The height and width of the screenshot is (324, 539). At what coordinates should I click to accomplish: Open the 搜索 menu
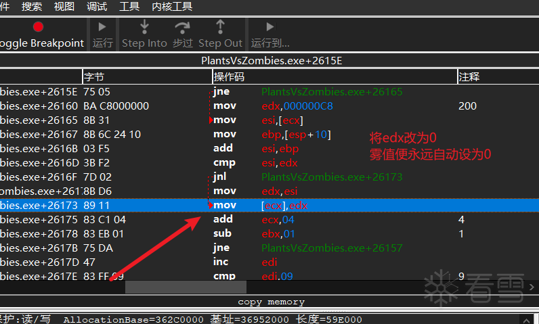point(32,6)
